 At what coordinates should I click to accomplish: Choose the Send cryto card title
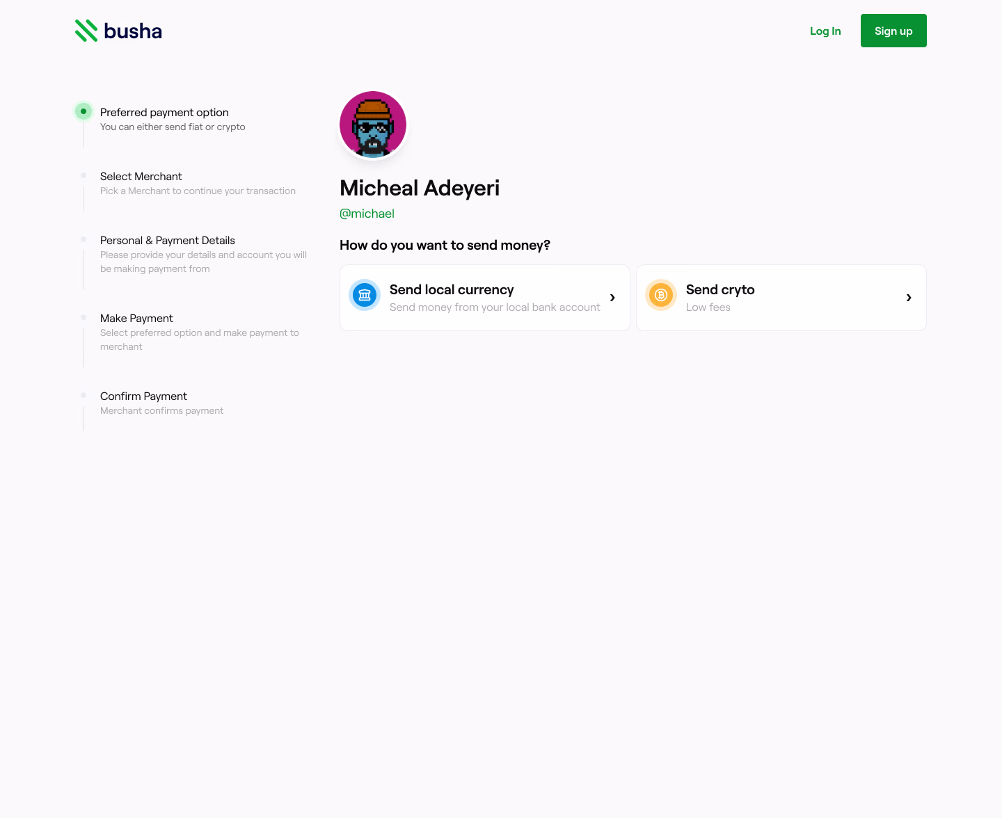(720, 289)
